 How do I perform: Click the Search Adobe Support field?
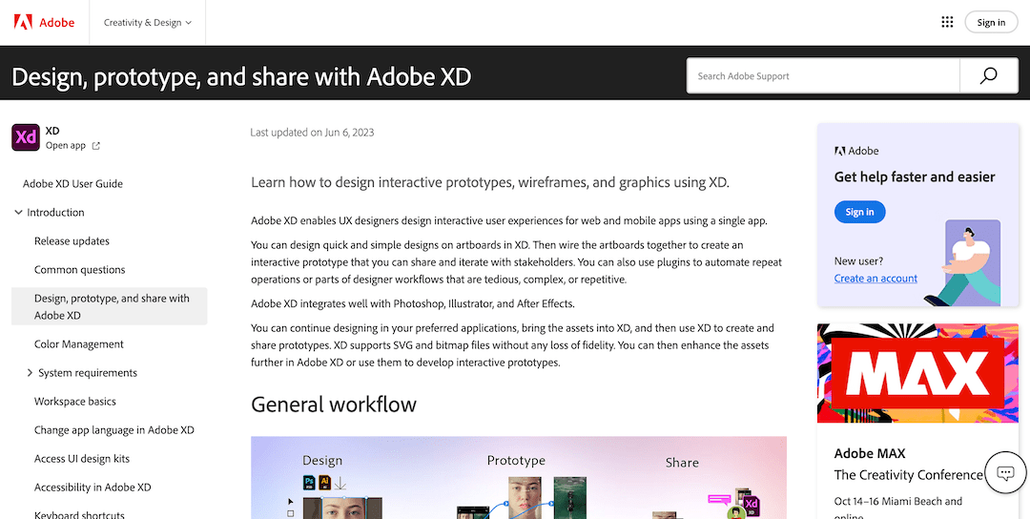tap(822, 76)
